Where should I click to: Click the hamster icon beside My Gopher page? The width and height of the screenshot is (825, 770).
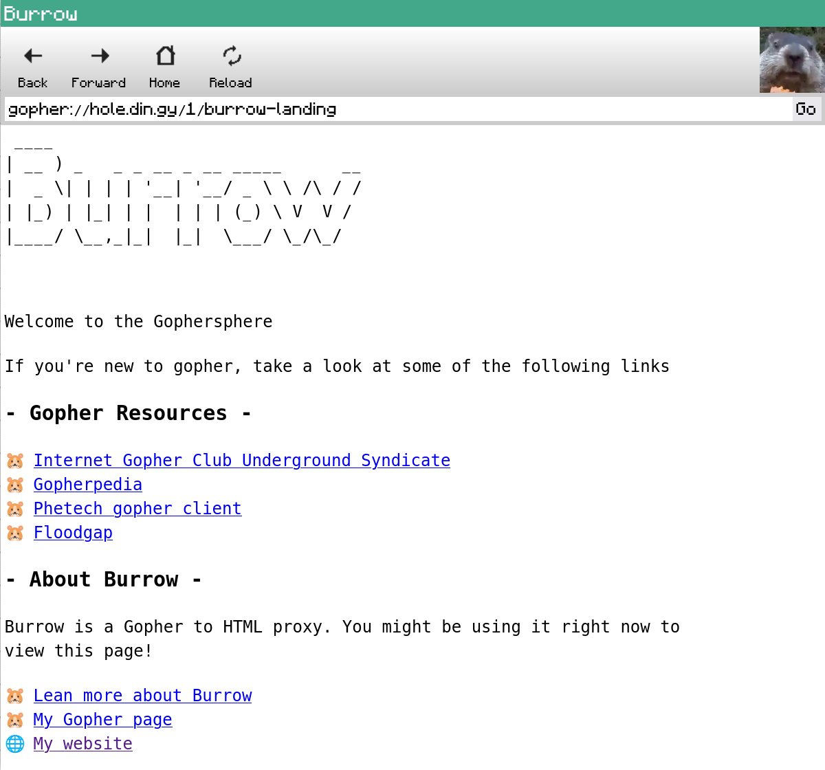tap(15, 720)
